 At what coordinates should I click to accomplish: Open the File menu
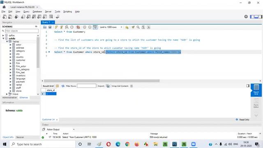(x=3, y=12)
